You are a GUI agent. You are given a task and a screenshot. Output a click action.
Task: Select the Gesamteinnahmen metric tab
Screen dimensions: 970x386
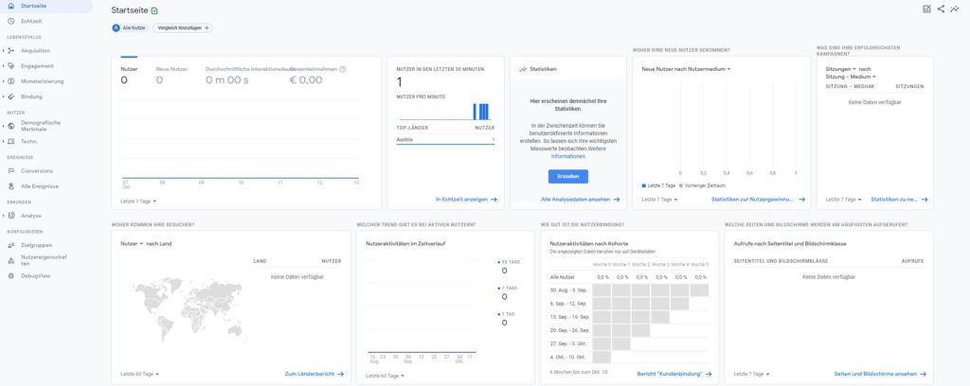[317, 75]
